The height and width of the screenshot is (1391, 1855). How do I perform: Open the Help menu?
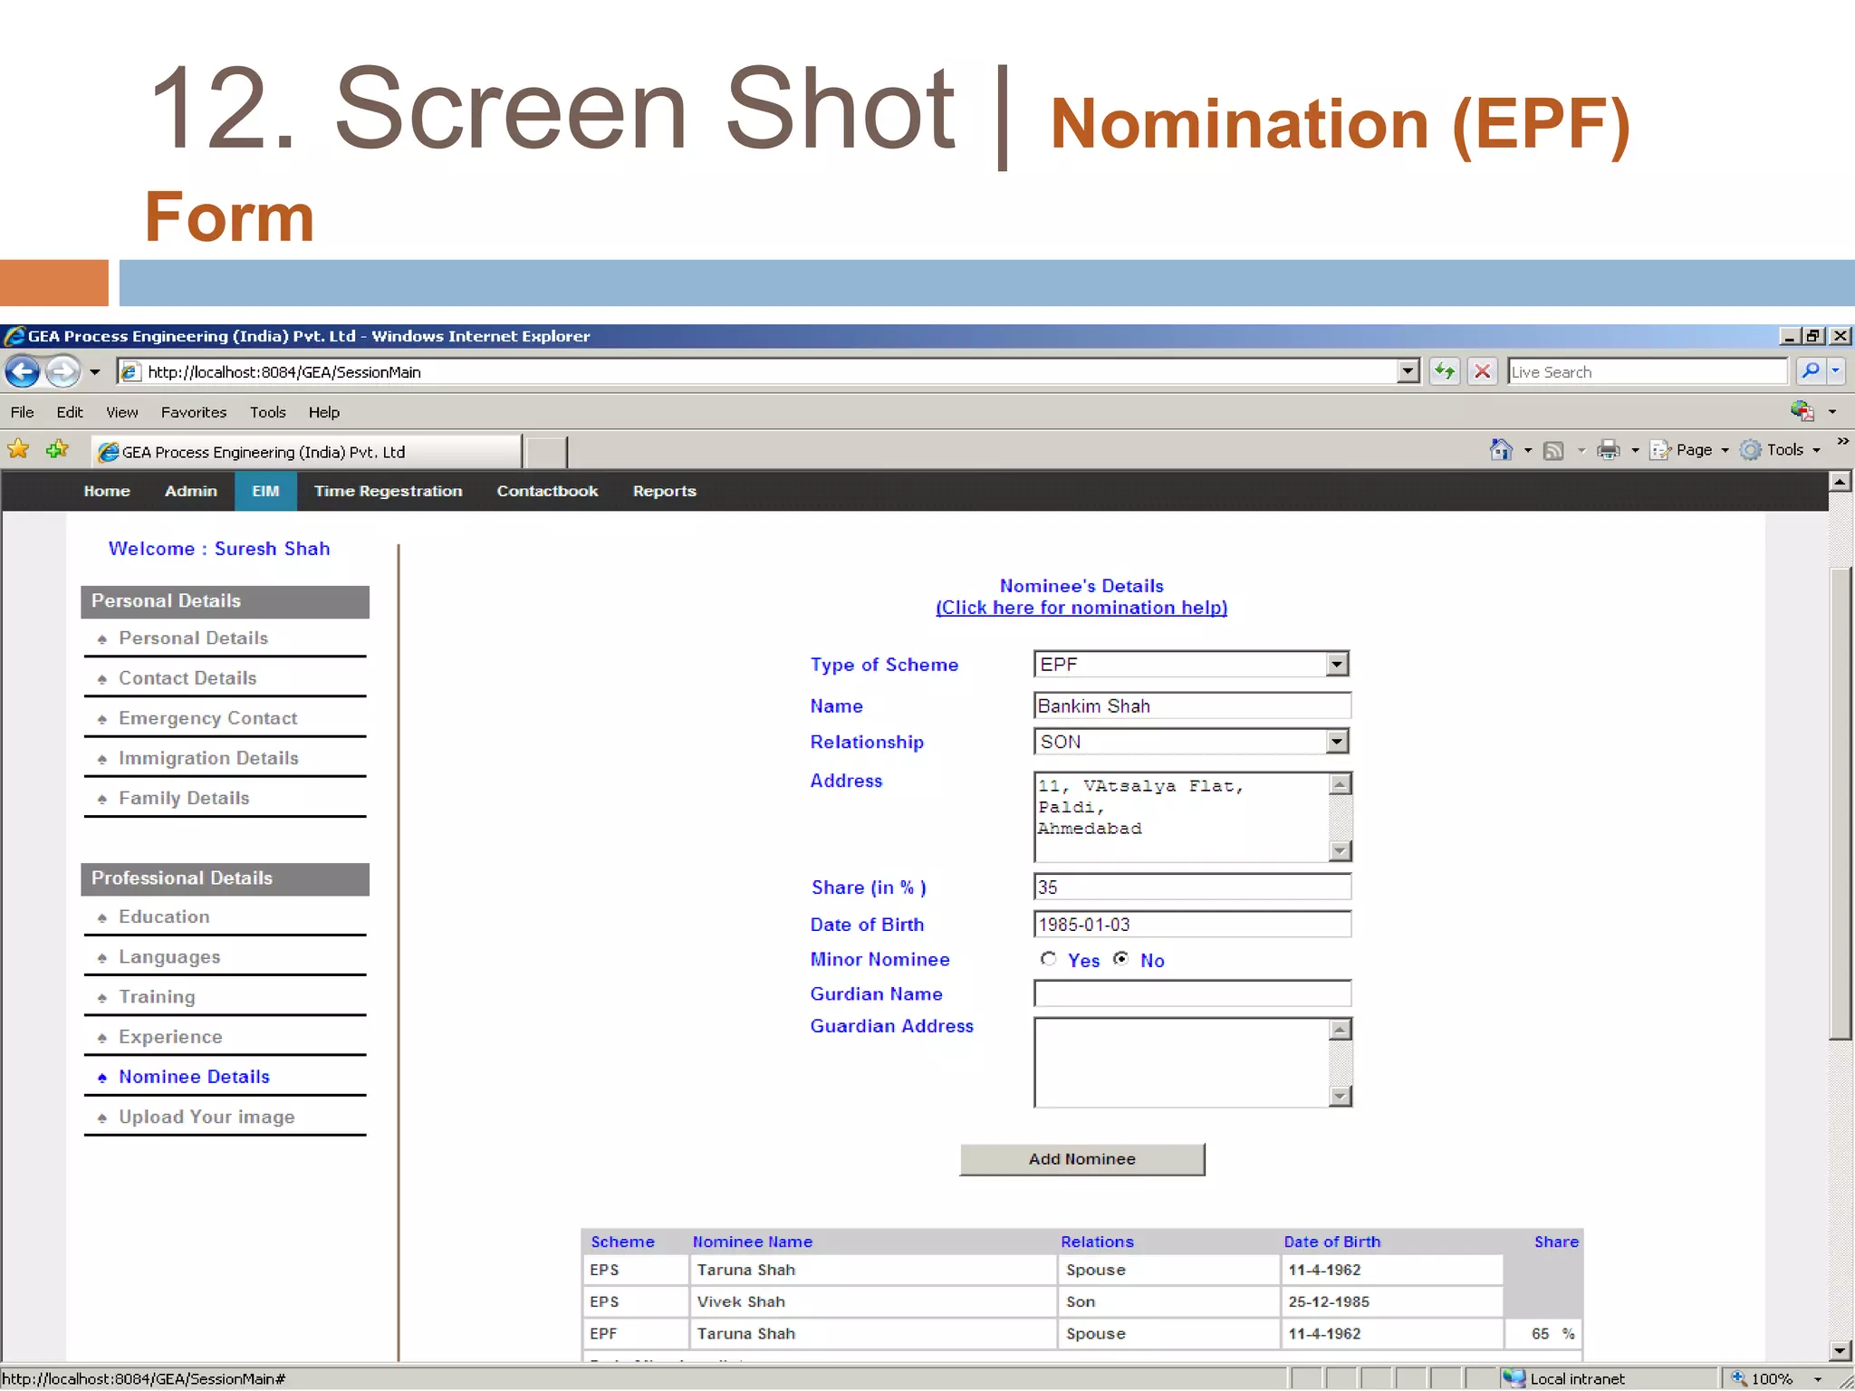[324, 412]
